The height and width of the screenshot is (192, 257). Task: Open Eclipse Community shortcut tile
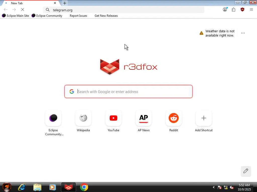point(53,118)
